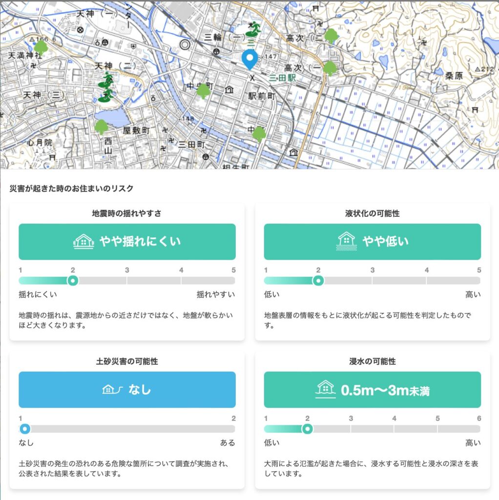Click the 浸水の可能性 slider handle
The image size is (499, 500).
[307, 429]
